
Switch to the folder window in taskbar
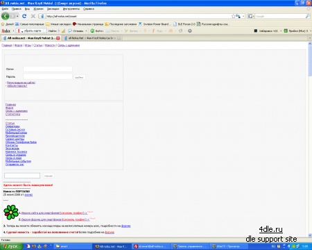tap(72, 247)
